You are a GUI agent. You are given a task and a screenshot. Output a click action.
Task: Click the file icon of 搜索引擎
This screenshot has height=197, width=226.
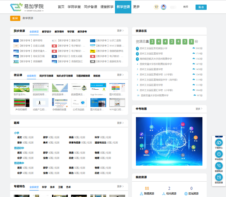pyautogui.click(x=54, y=41)
